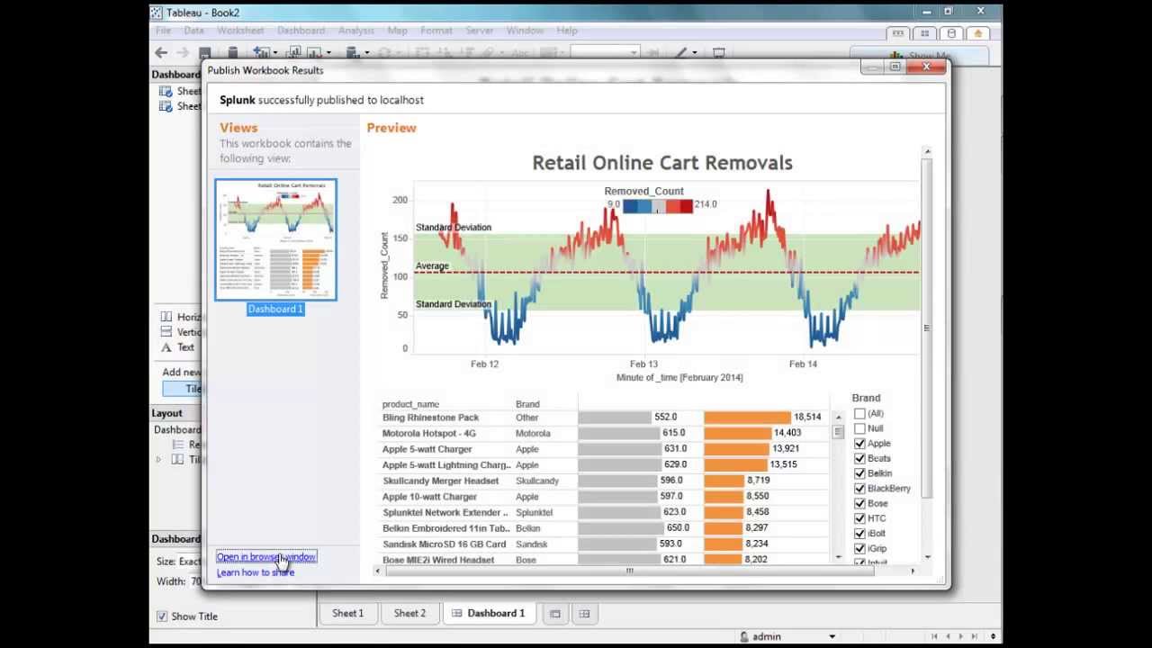The image size is (1152, 648).
Task: Click the home icon at top-right of Tableau
Action: pos(978,33)
